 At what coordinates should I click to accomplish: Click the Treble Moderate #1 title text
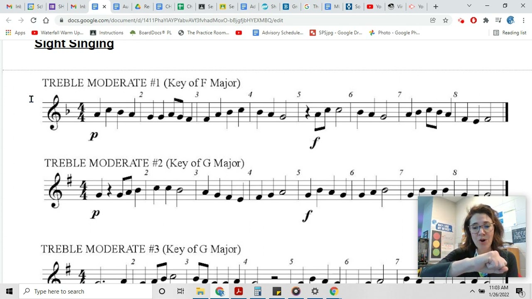coord(141,83)
